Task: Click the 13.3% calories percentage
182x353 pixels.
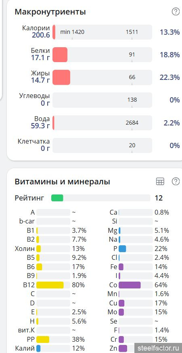Action: click(169, 32)
